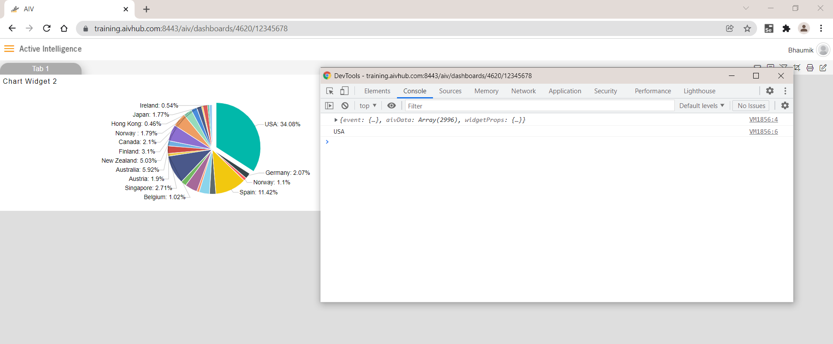Open the dashboard edit pencil icon

point(823,68)
